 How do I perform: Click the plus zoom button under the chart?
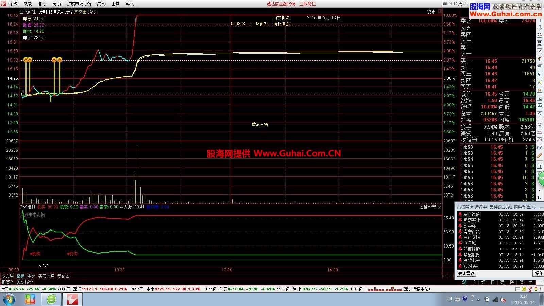point(445,276)
